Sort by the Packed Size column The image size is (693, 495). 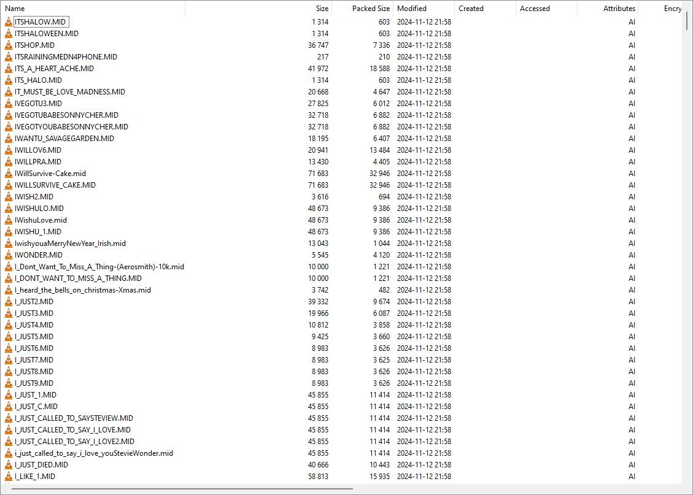tap(362, 9)
